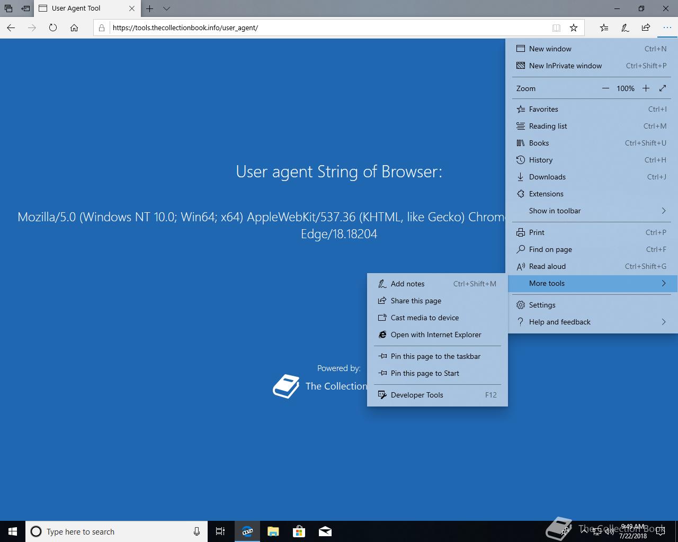Screen dimensions: 678x542
Task: Click the forward navigation arrow
Action: pyautogui.click(x=32, y=28)
